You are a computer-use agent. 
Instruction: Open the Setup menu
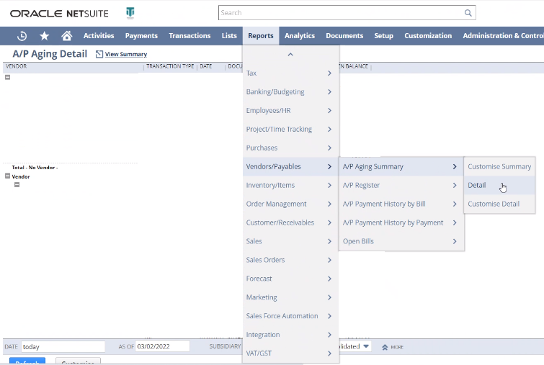pos(383,36)
